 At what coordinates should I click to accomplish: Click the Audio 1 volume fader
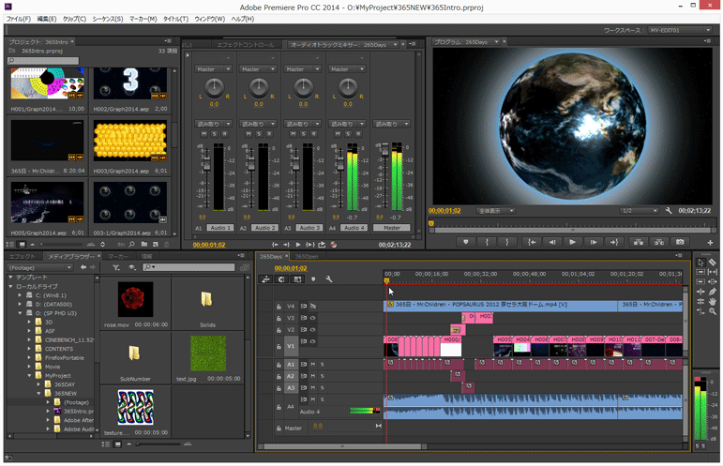(206, 165)
